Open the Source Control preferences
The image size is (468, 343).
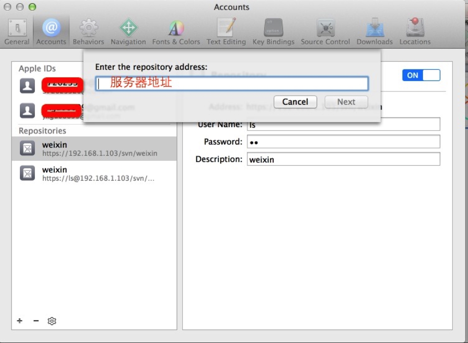325,32
